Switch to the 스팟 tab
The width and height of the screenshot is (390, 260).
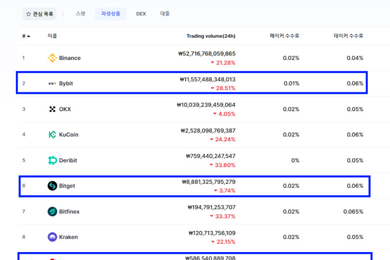coord(81,14)
